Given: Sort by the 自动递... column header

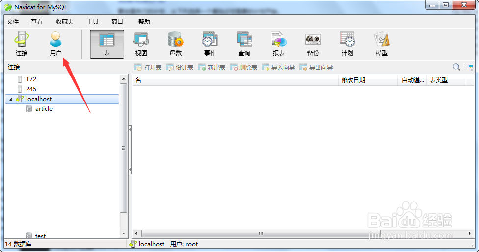Looking at the screenshot, I should click(x=412, y=80).
